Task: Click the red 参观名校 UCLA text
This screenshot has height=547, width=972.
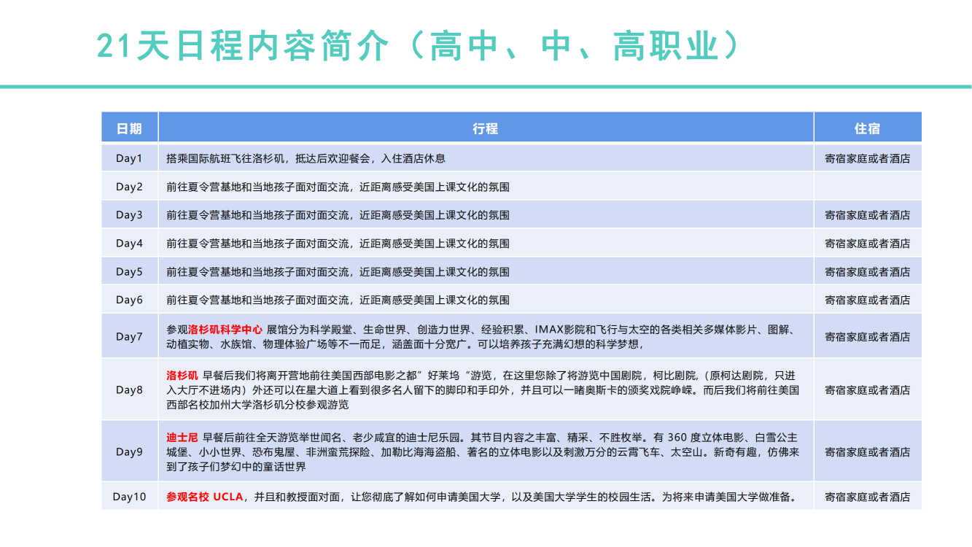Action: coord(204,497)
